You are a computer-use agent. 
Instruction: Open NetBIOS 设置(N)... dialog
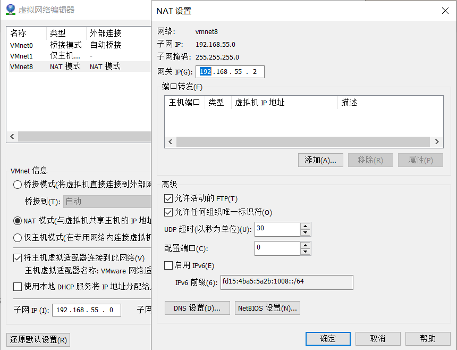(x=267, y=308)
